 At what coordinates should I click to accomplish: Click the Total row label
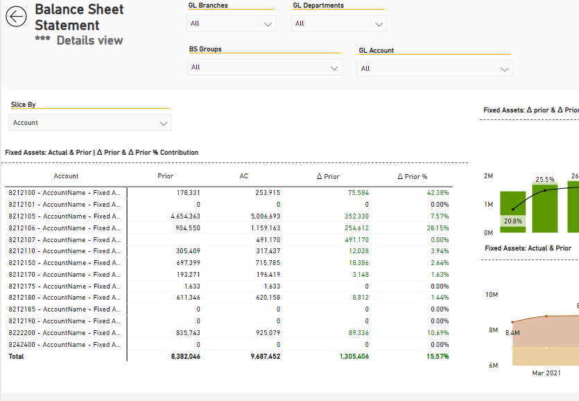(16, 357)
